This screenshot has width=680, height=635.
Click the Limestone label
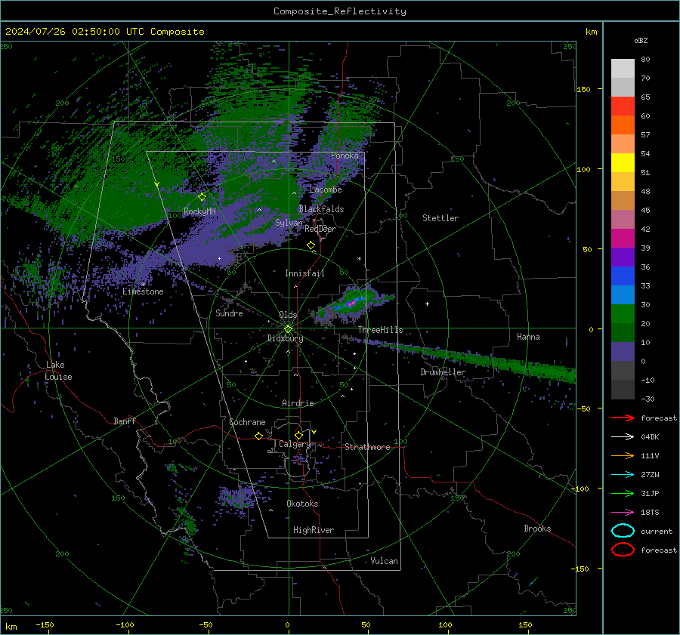point(143,291)
